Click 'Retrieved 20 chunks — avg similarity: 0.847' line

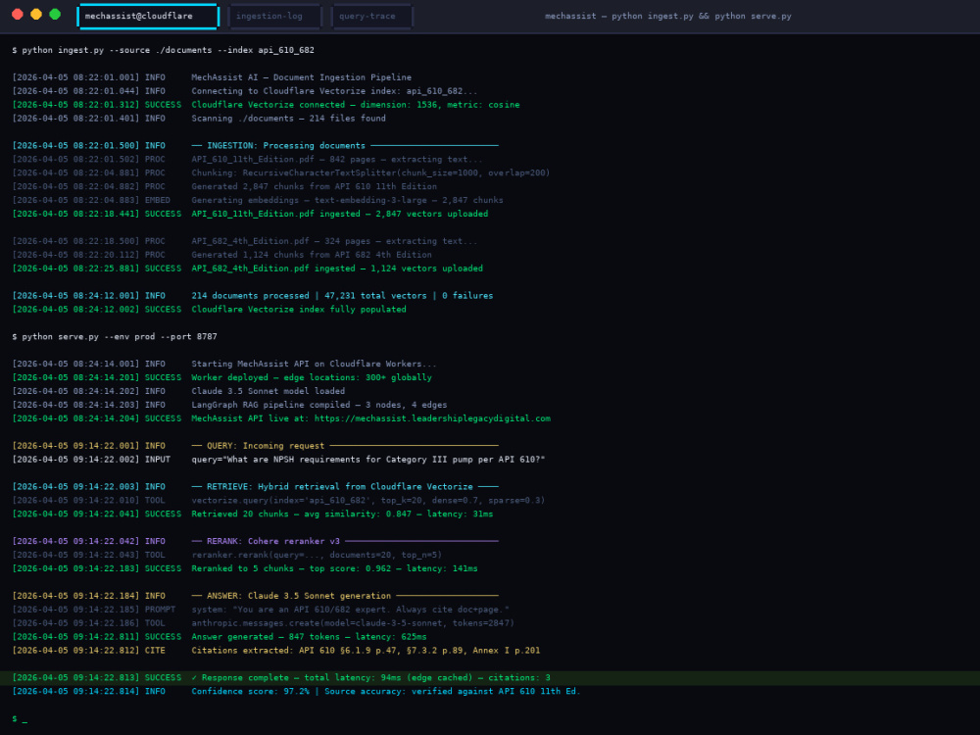[x=253, y=514]
